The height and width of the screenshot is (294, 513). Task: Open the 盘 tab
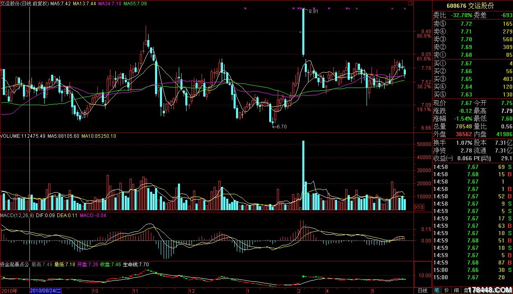(466, 290)
